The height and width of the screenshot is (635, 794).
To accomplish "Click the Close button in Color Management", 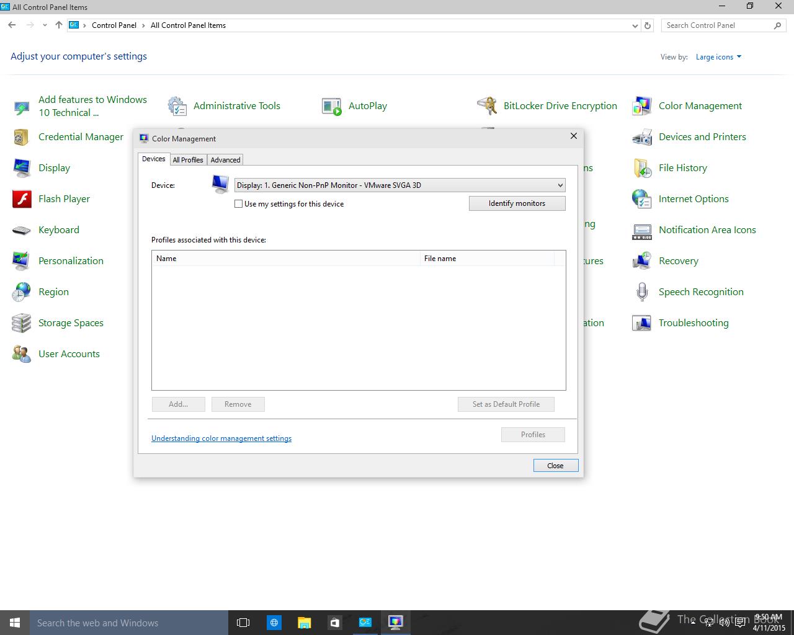I will point(555,465).
